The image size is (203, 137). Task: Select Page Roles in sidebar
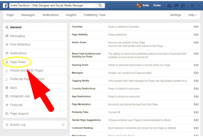pos(18,62)
